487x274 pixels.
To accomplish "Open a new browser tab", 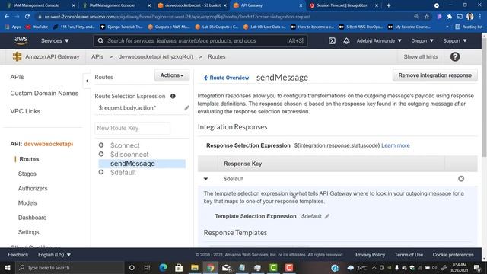I will (389, 5).
